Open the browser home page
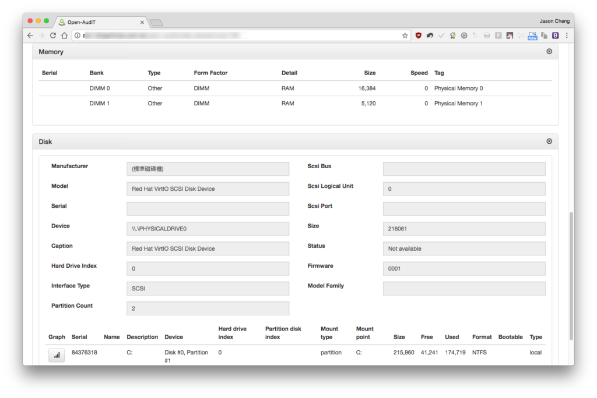 64,35
